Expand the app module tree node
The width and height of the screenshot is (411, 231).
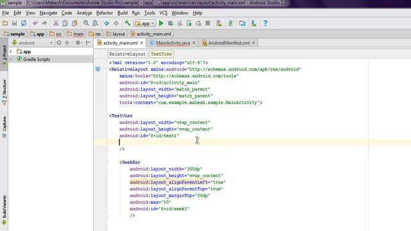point(11,51)
